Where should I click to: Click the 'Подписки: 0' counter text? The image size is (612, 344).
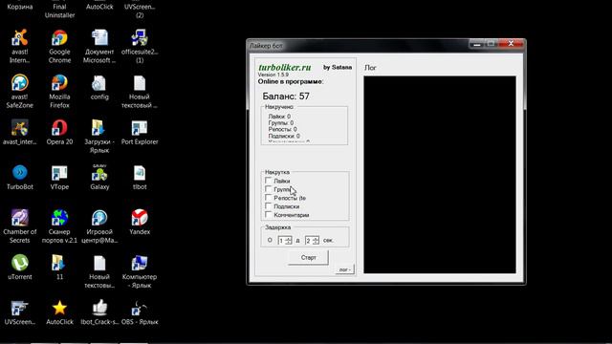tap(284, 136)
